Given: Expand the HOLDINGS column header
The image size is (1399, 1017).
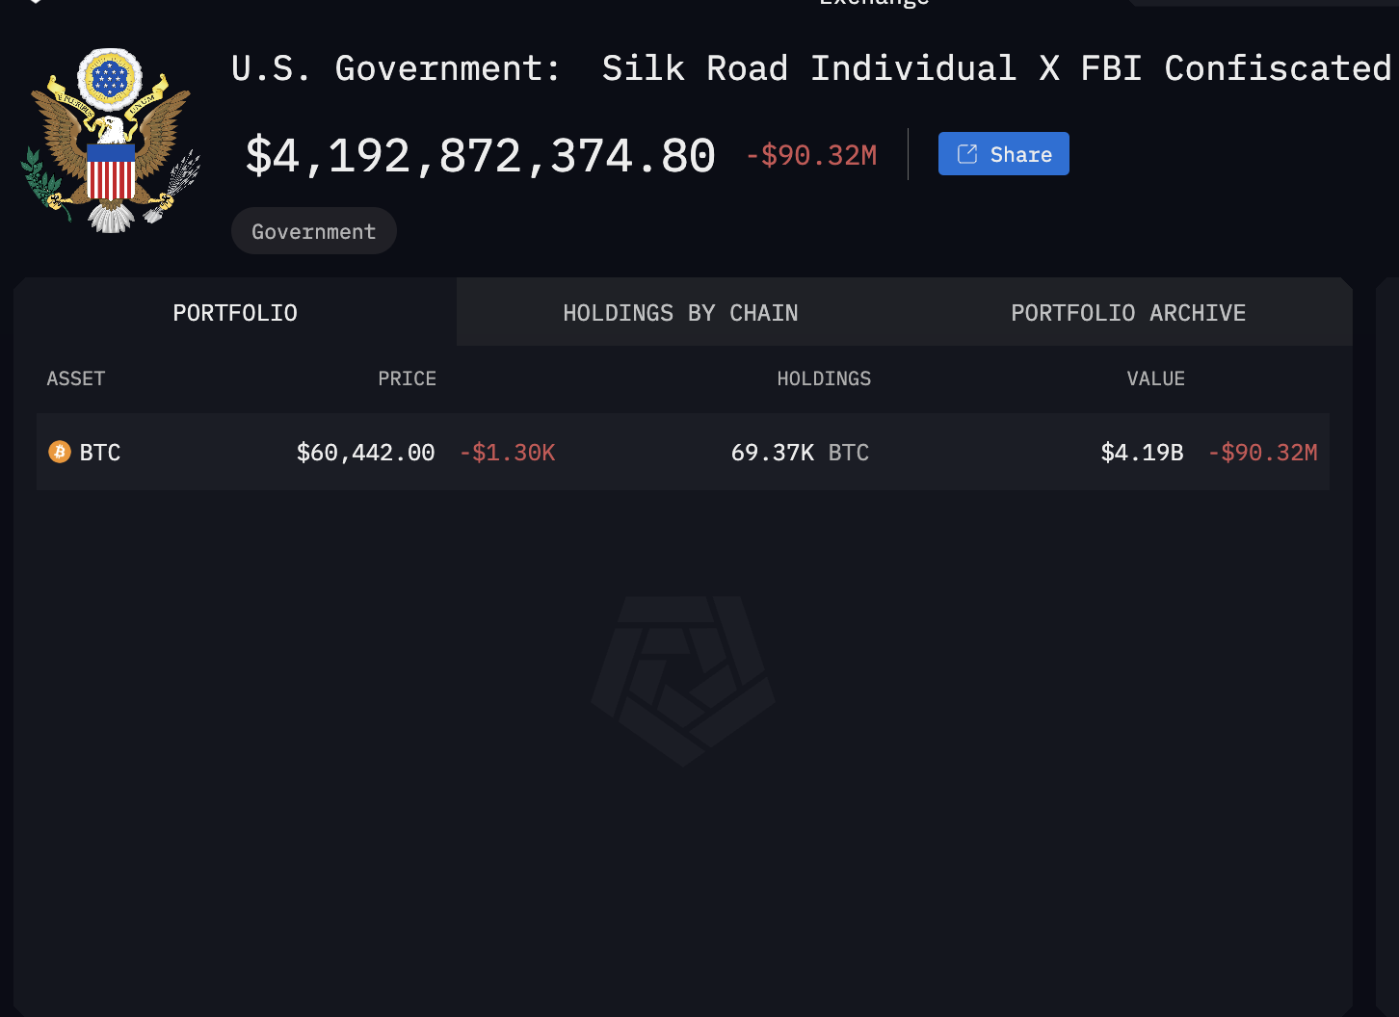Looking at the screenshot, I should (824, 378).
